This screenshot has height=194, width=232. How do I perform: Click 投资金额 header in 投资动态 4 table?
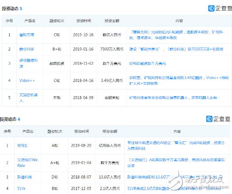110,132
